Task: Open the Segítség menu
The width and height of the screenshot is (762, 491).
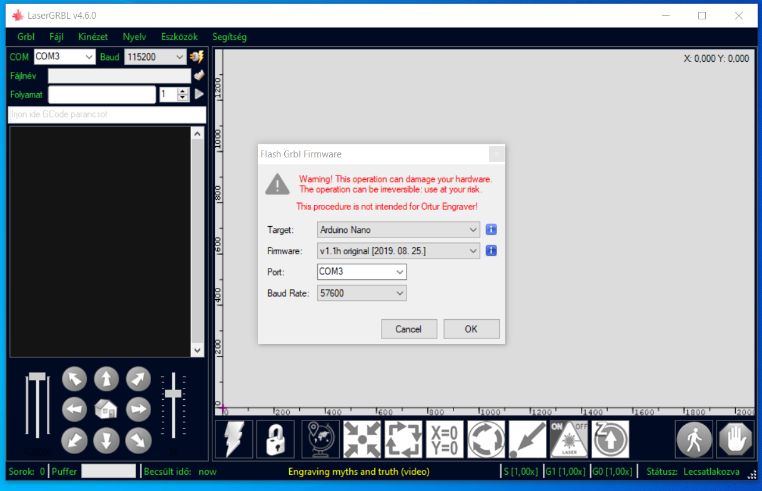Action: pos(229,37)
